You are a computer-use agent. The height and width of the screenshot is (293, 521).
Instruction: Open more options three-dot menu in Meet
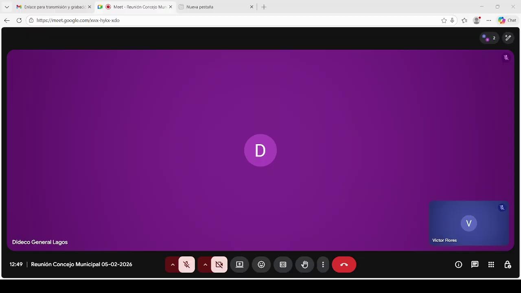tap(323, 265)
